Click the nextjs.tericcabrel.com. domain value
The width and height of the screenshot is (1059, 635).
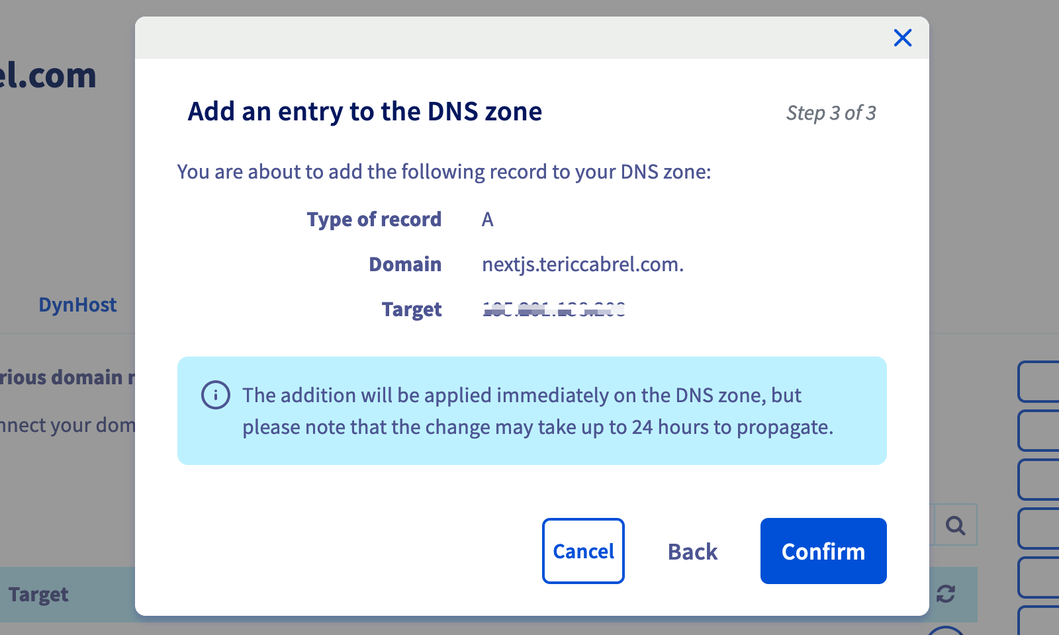582,265
